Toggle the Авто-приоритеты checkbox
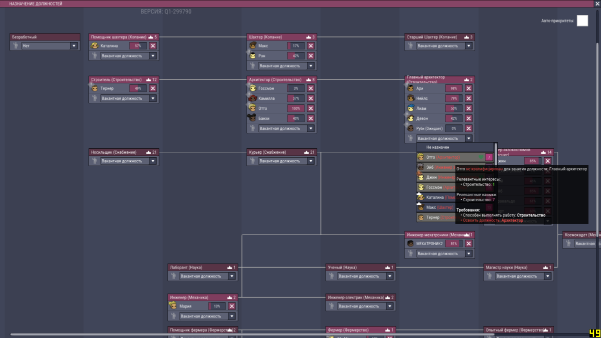This screenshot has height=338, width=601. (x=582, y=20)
